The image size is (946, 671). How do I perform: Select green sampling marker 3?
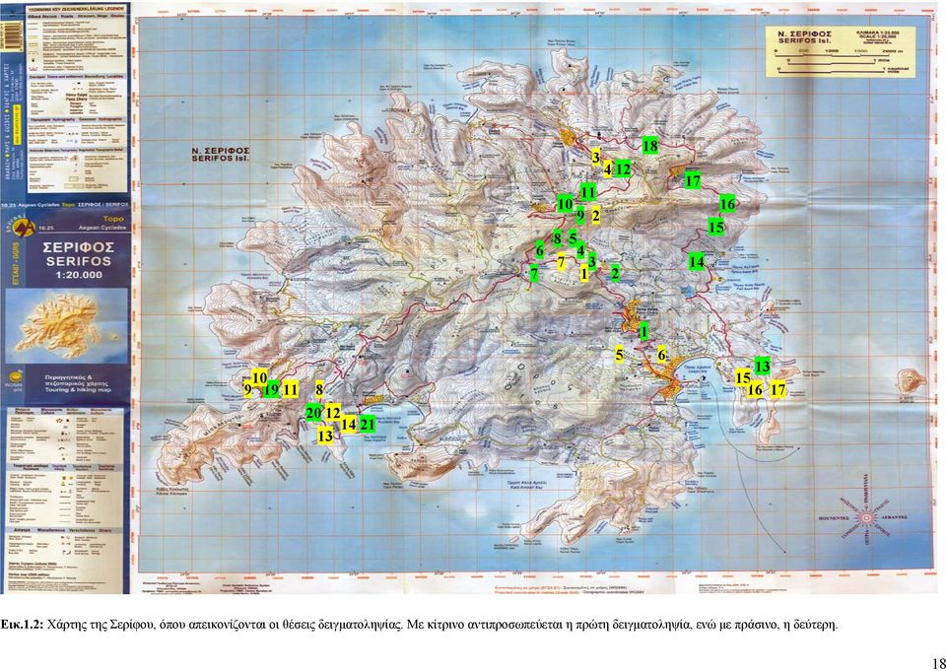coord(592,261)
